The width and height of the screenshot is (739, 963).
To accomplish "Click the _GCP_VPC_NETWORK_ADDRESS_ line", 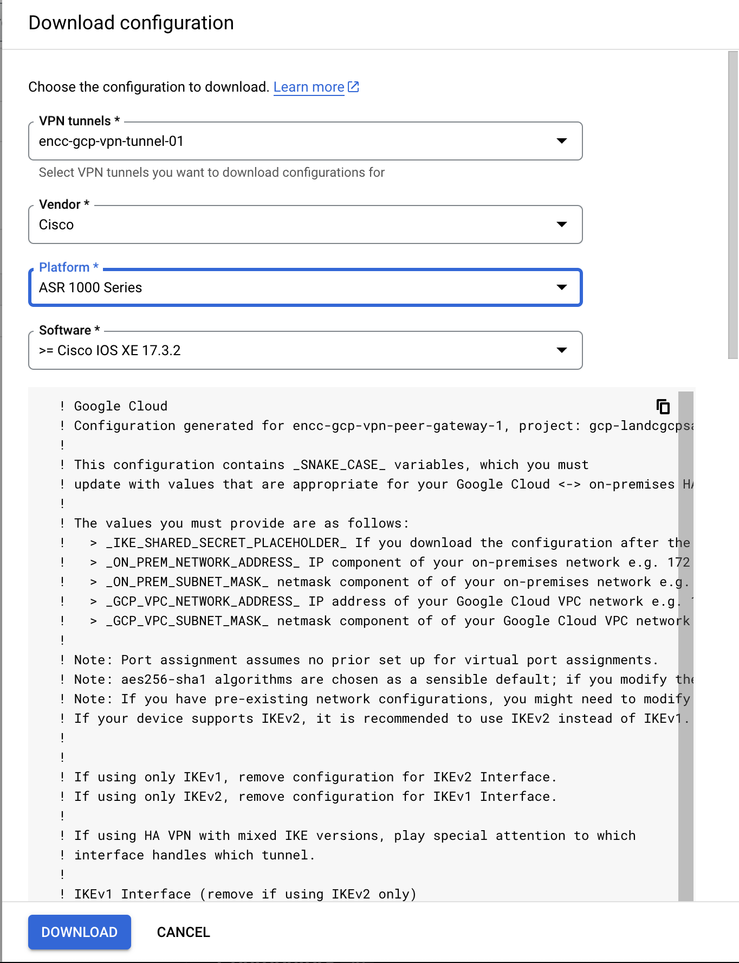I will pyautogui.click(x=377, y=601).
